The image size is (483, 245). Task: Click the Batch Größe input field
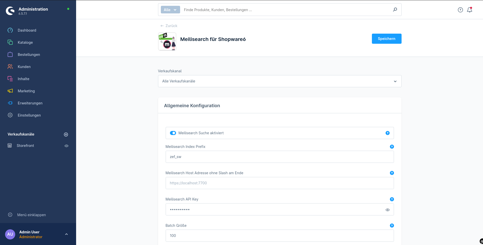tap(280, 236)
